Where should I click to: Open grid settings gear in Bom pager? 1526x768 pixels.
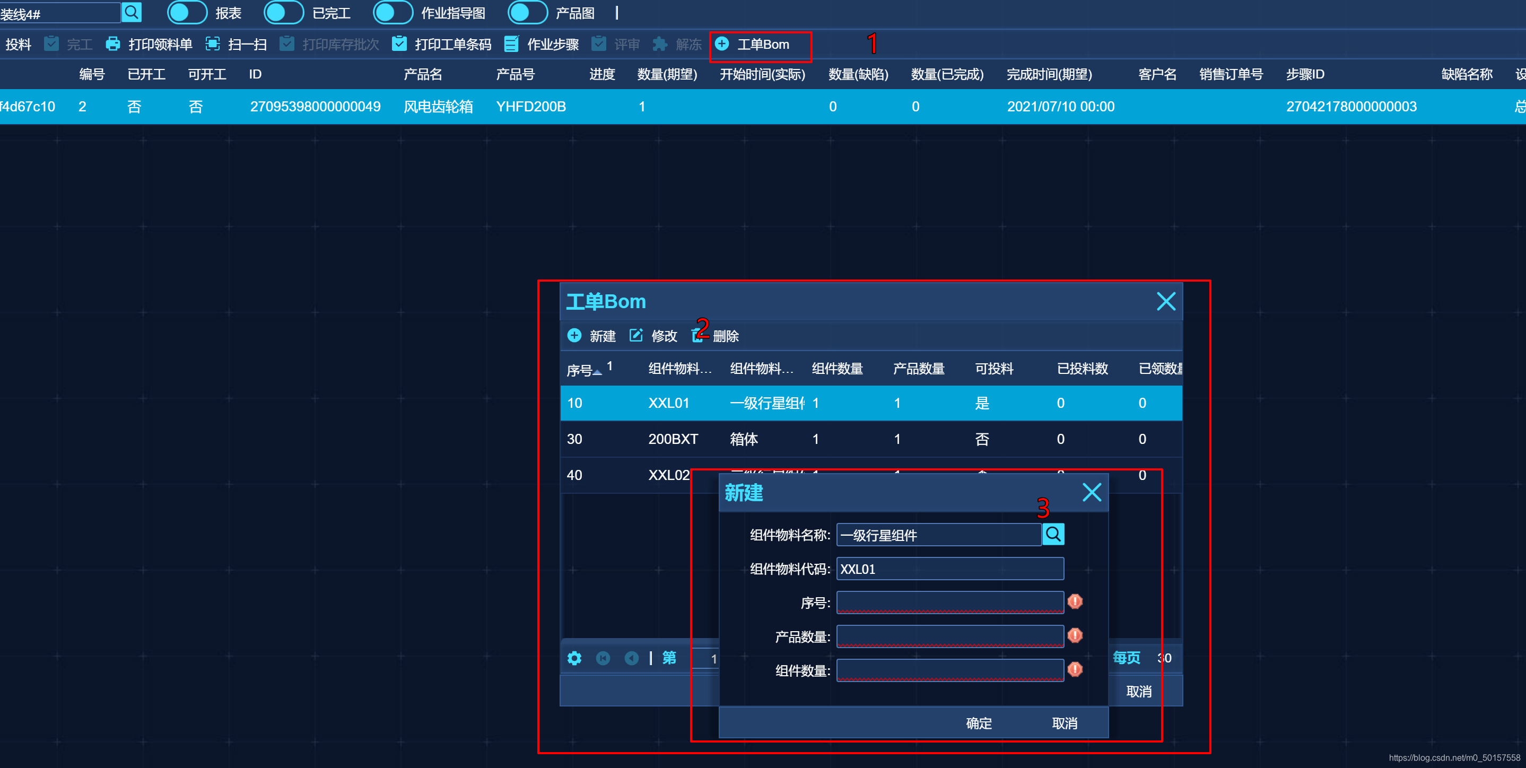pos(574,658)
